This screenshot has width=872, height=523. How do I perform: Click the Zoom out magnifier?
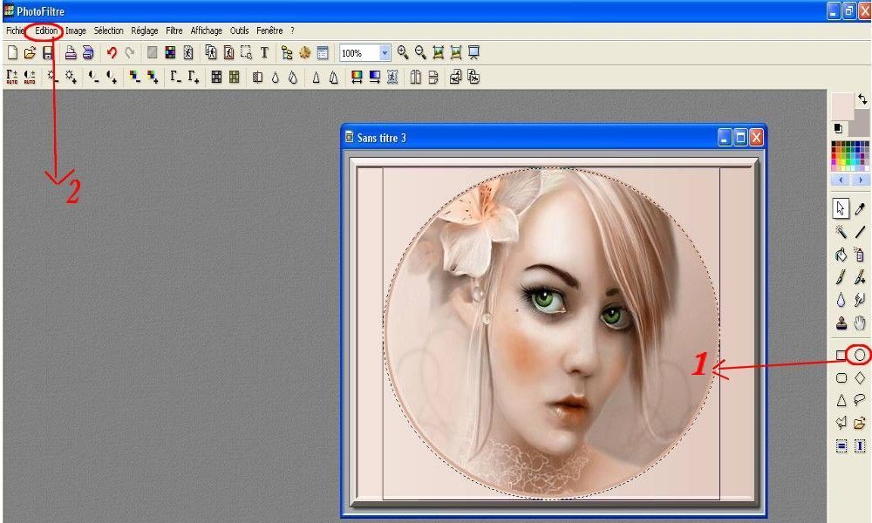coord(420,53)
